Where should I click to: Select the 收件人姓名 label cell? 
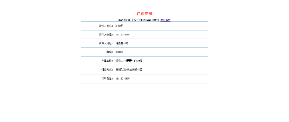(x=98, y=26)
